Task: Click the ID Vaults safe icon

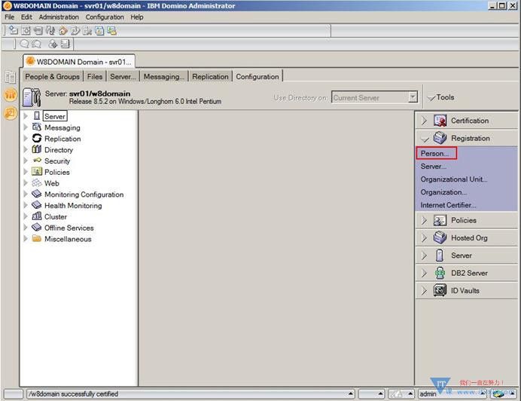Action: (x=440, y=290)
